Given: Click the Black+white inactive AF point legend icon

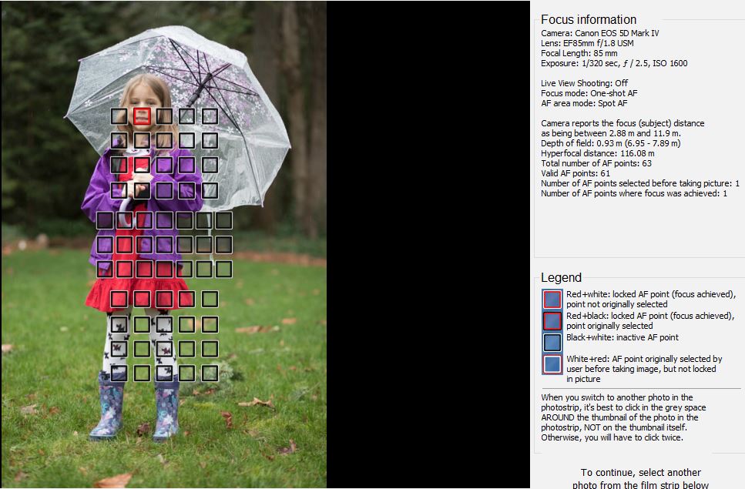Looking at the screenshot, I should pyautogui.click(x=552, y=342).
